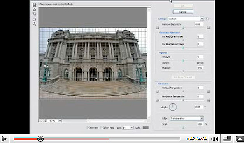Viewport: 244px width, 143px height.
Task: Open the Edge dropdown showing Transparency
Action: (x=187, y=118)
